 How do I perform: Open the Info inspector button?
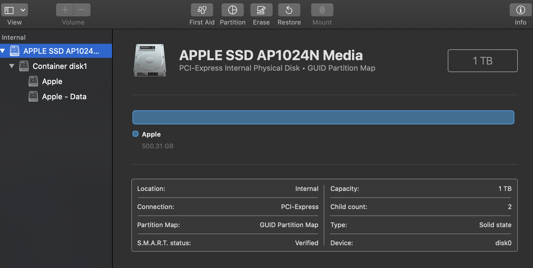521,10
